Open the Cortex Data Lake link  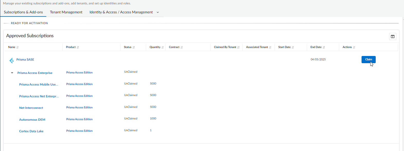(31, 131)
